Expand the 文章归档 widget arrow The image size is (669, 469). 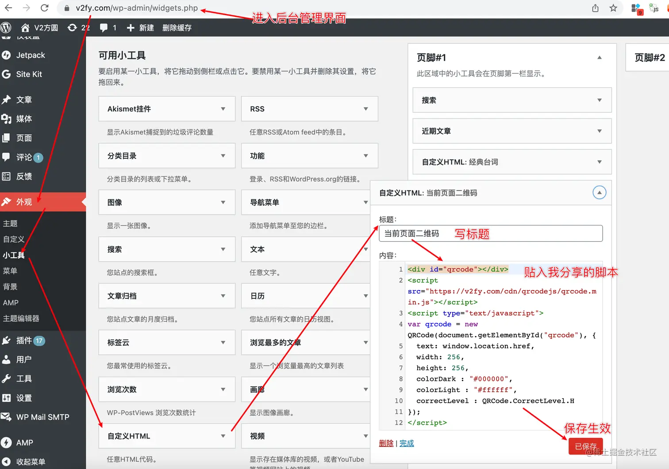(x=223, y=296)
